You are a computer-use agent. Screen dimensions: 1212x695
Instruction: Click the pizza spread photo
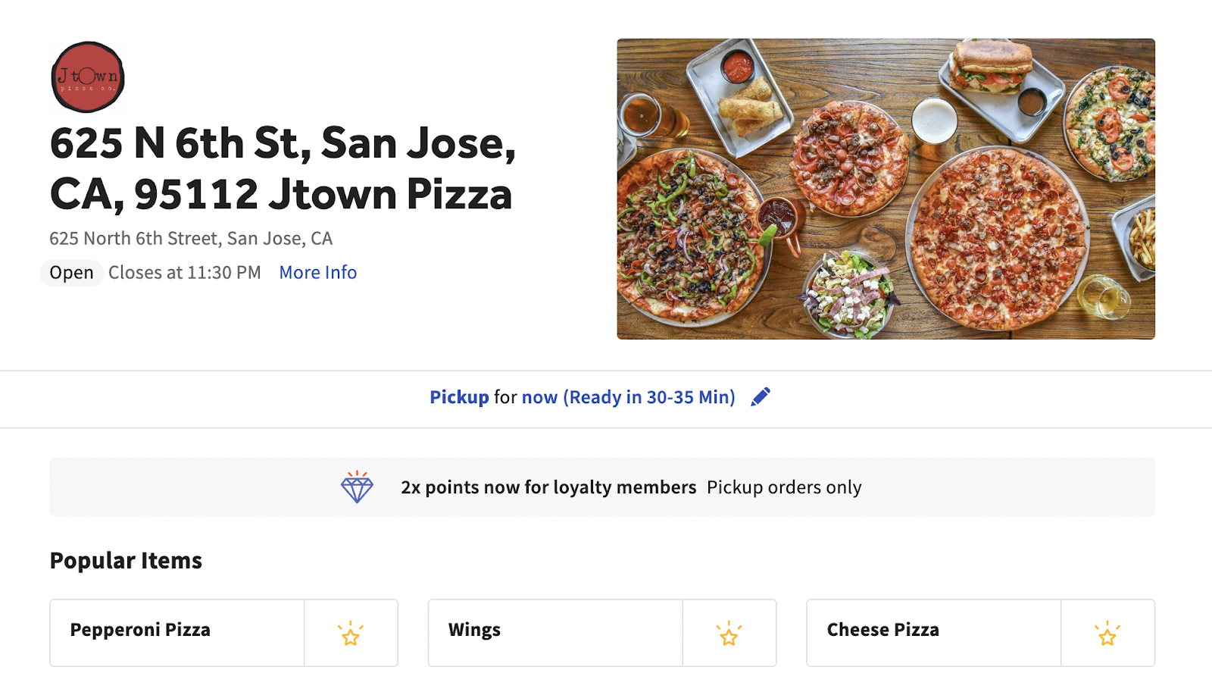pos(886,189)
